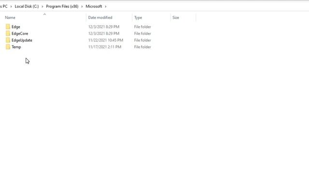
Task: Click File folder type in Temp row
Action: click(142, 47)
